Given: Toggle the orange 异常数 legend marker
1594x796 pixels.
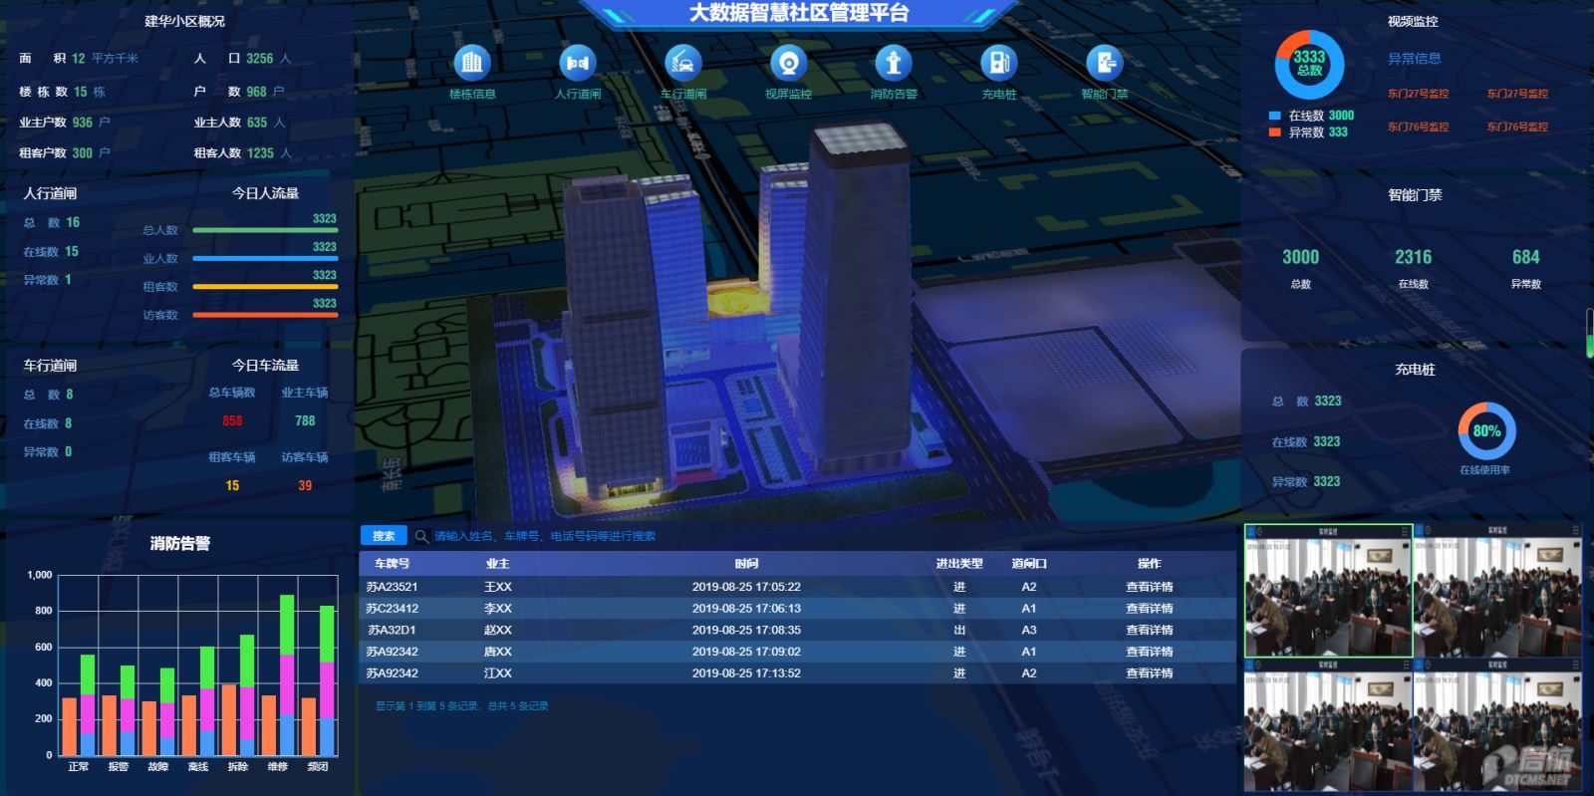Looking at the screenshot, I should (1274, 133).
